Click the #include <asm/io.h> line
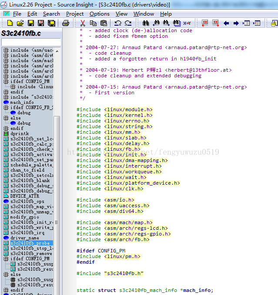Viewport: 278px width, 295px height. click(105, 200)
